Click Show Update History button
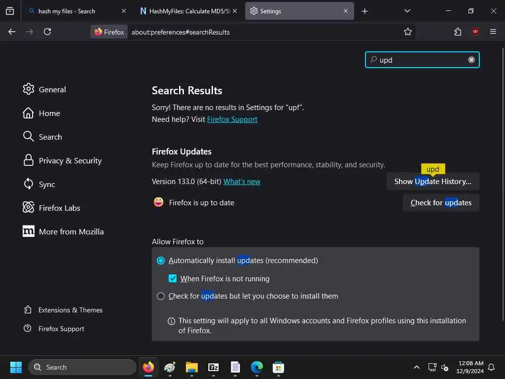Image resolution: width=505 pixels, height=379 pixels. click(433, 182)
